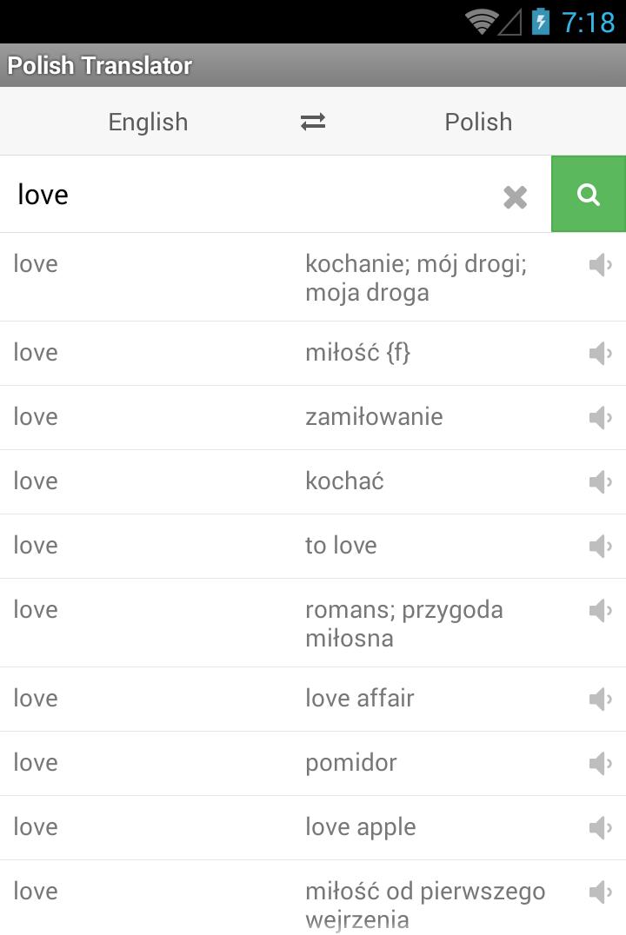Select English source language
The image size is (626, 935).
point(148,122)
